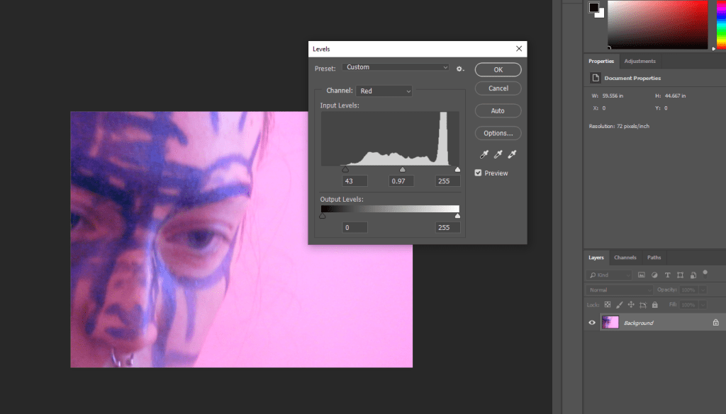Select the gray point eyedropper in Levels
726x414 pixels.
click(498, 155)
